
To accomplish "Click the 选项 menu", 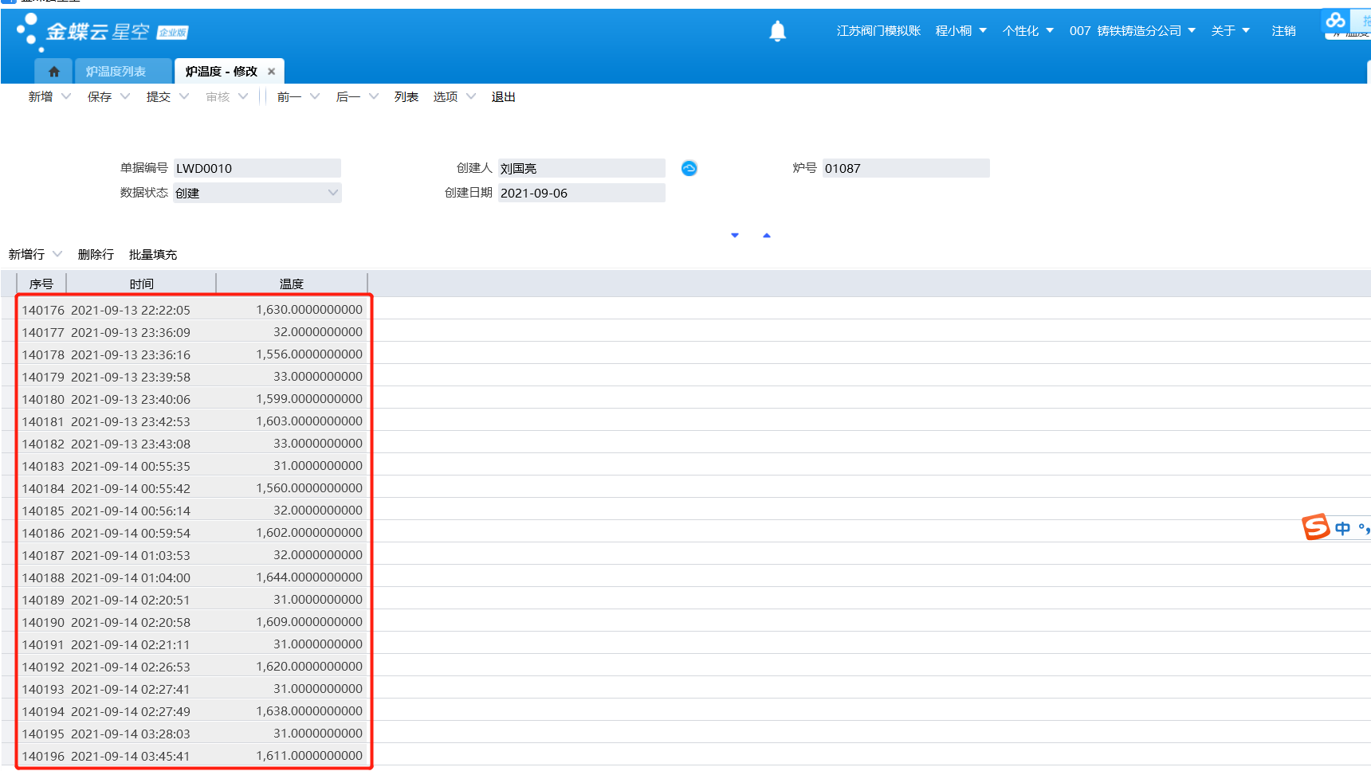I will (446, 96).
